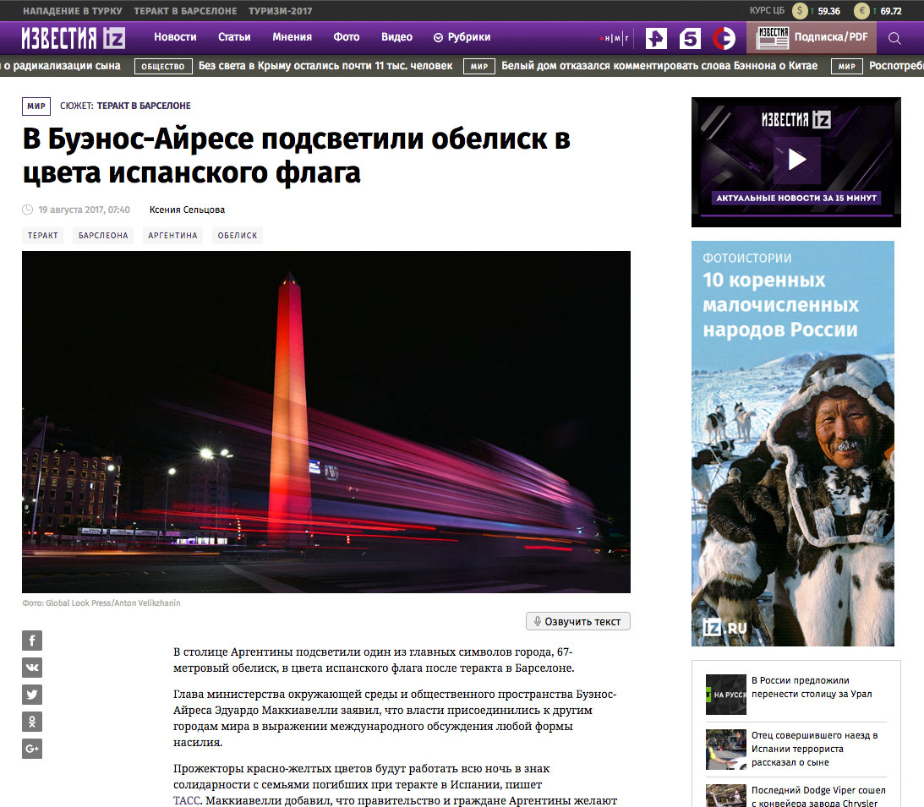Select the ТЕРАКТ tag
This screenshot has width=924, height=807.
pyautogui.click(x=43, y=236)
